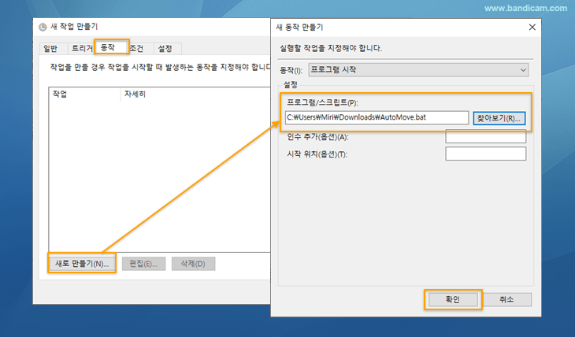
Task: Select the 동작 tab
Action: pyautogui.click(x=112, y=47)
